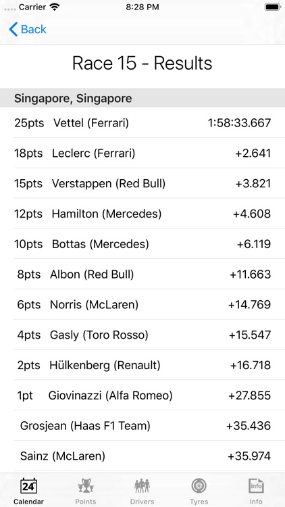Image resolution: width=285 pixels, height=507 pixels.
Task: Tap the Wi-Fi signal icon
Action: 54,7
